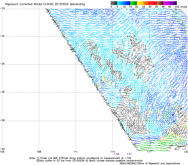Image resolution: width=188 pixels, height=165 pixels.
Task: Click the '>50 knots' legend label
Action: (x=181, y=7)
